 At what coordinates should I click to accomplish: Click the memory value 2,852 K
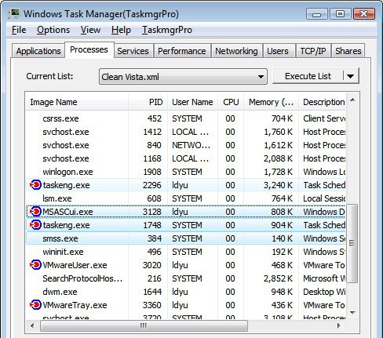click(x=278, y=278)
